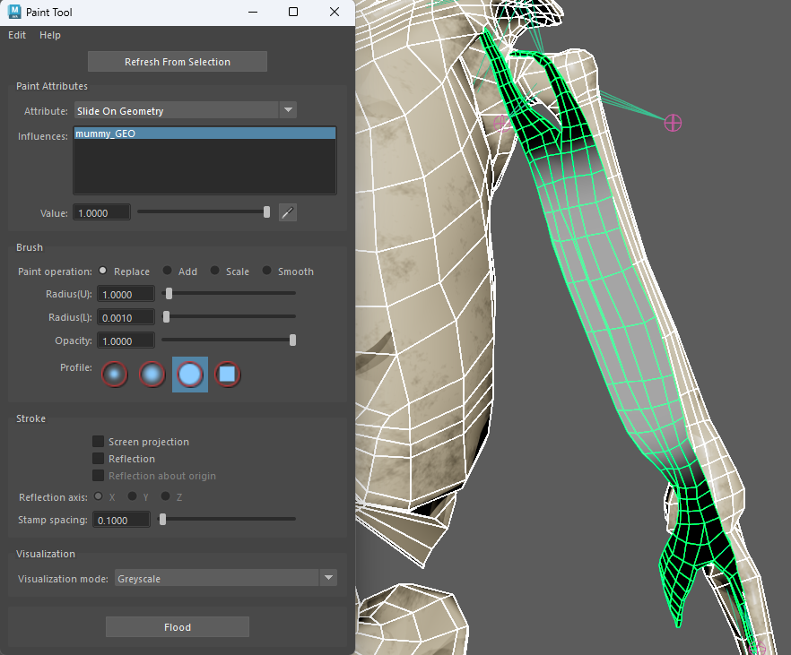Click the small arrow button beside the Attribute dropdown
The width and height of the screenshot is (791, 655).
click(x=288, y=109)
